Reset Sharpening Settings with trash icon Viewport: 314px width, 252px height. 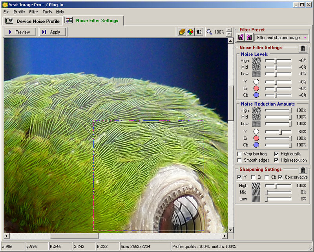(303, 170)
